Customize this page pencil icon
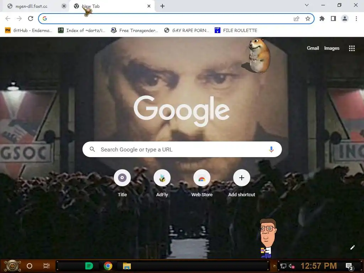Viewport: 364px width, 273px height. coord(352,247)
